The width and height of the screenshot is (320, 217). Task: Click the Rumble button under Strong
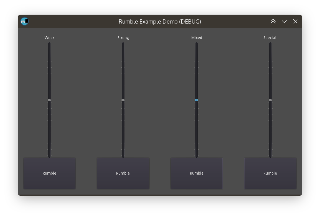click(123, 173)
